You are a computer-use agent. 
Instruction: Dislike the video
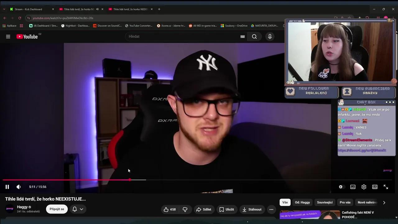point(185,209)
